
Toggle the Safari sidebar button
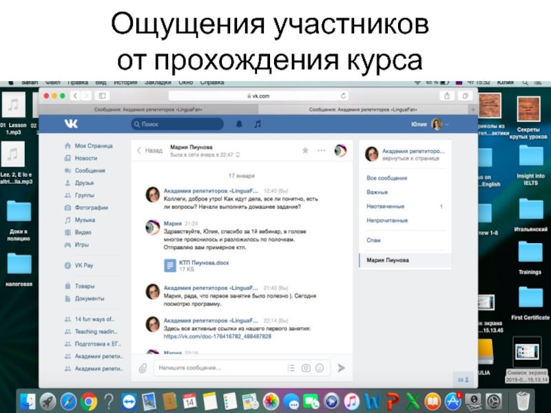click(x=102, y=96)
